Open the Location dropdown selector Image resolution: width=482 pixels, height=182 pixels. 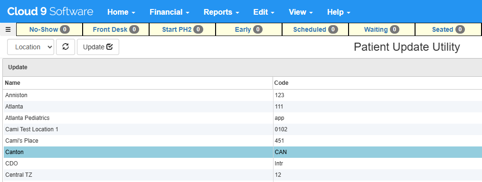[31, 47]
